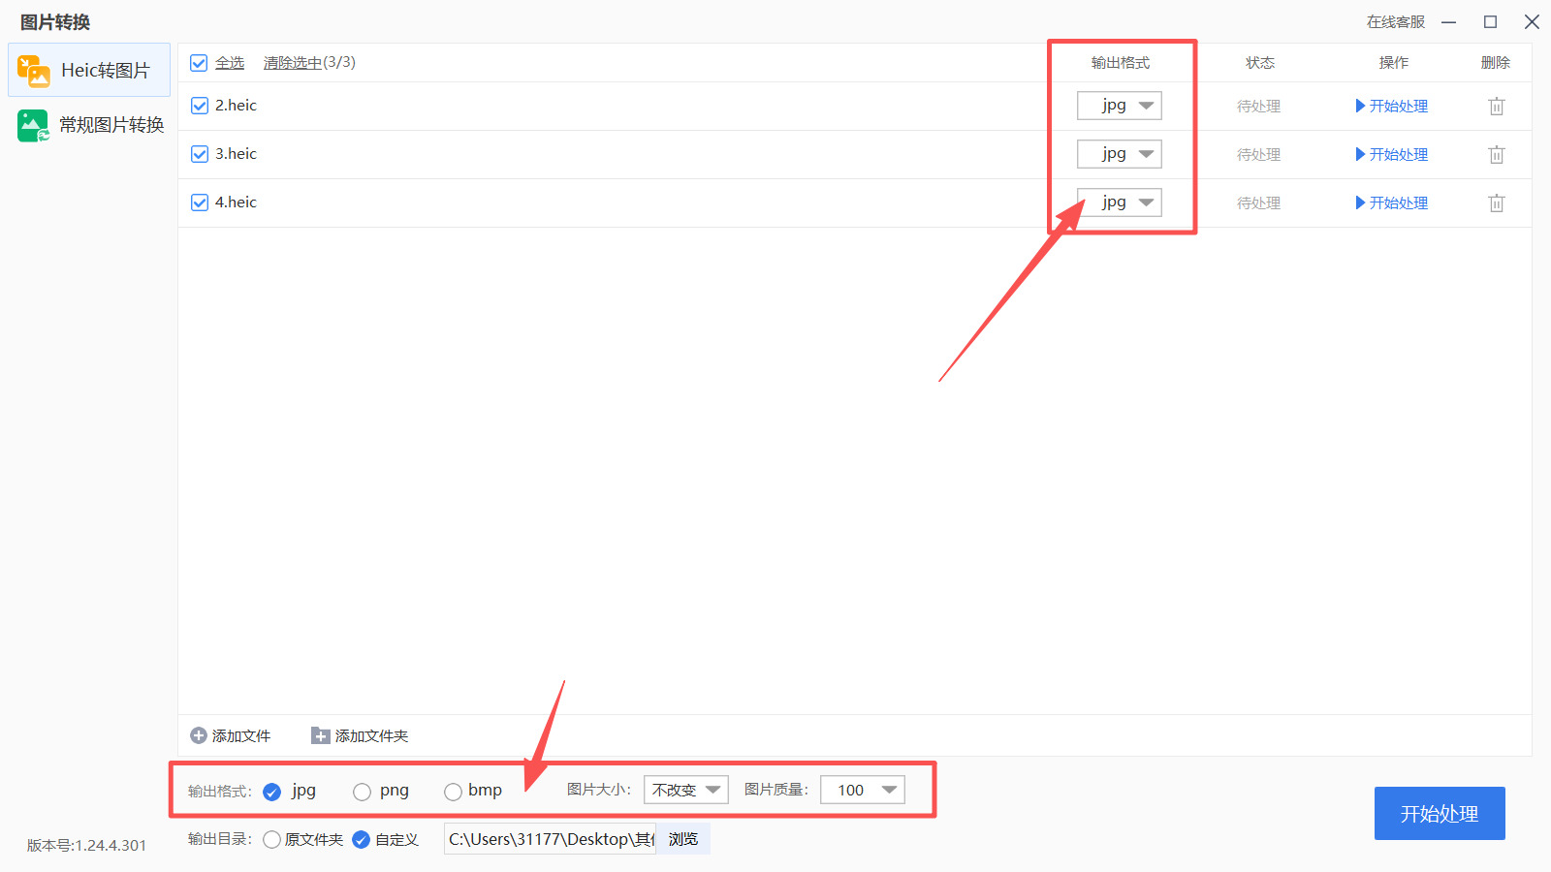Toggle the 全选 select-all checkbox

[199, 63]
